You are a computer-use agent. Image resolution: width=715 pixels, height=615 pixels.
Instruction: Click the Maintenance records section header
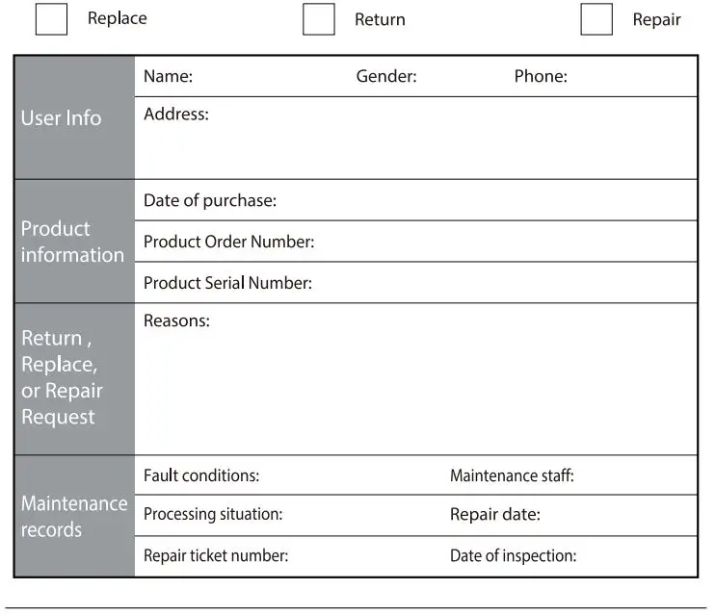[74, 516]
